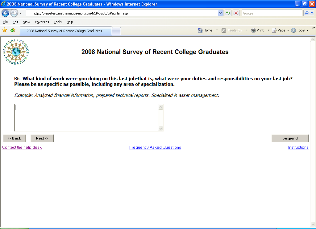Viewport: 316px width, 229px height.
Task: Open the Tools gear toolbar menu
Action: [x=300, y=30]
